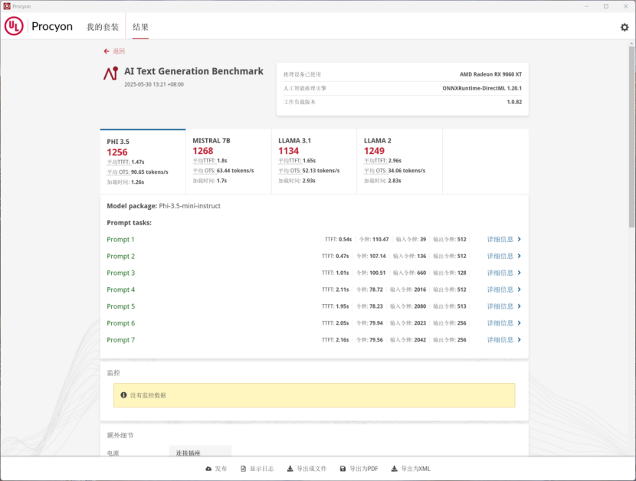The height and width of the screenshot is (481, 636).
Task: Click the publish cloud icon
Action: (x=208, y=469)
